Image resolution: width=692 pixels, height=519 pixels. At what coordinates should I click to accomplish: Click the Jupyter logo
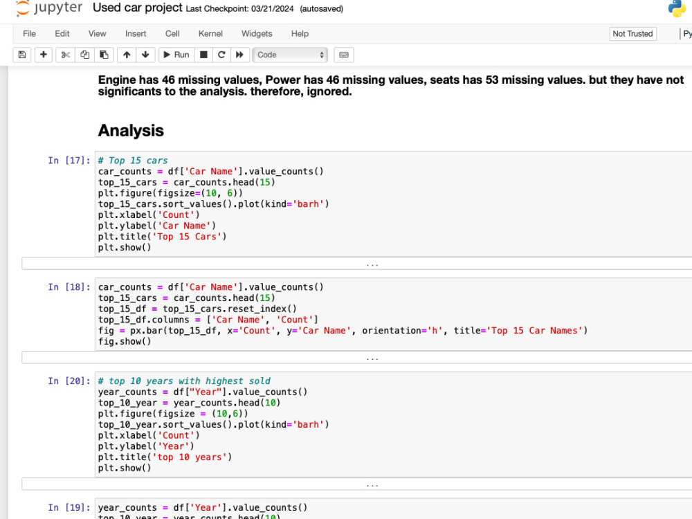pyautogui.click(x=48, y=8)
